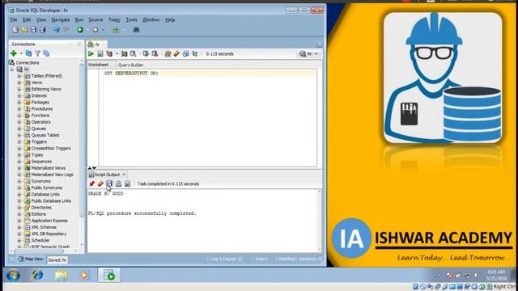Open Internet Explorer from the taskbar

[37, 275]
